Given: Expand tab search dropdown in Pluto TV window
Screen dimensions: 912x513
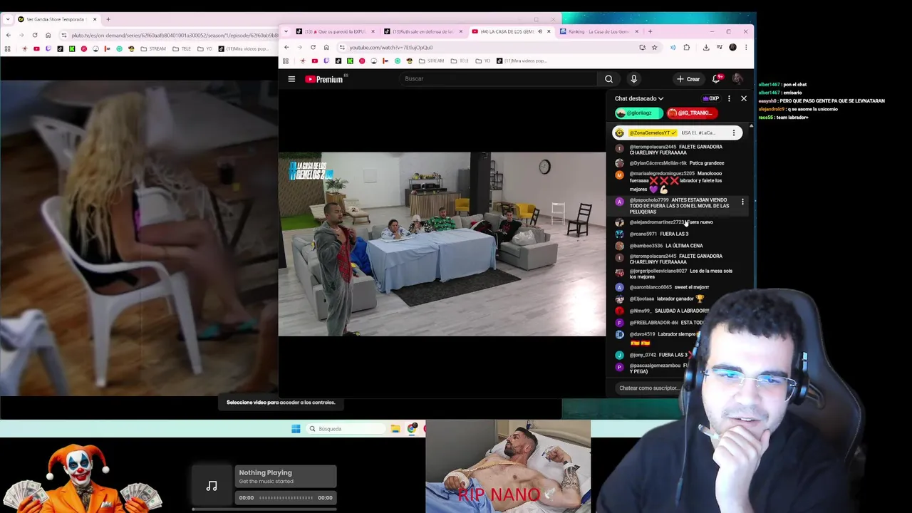Looking at the screenshot, I should pos(8,19).
